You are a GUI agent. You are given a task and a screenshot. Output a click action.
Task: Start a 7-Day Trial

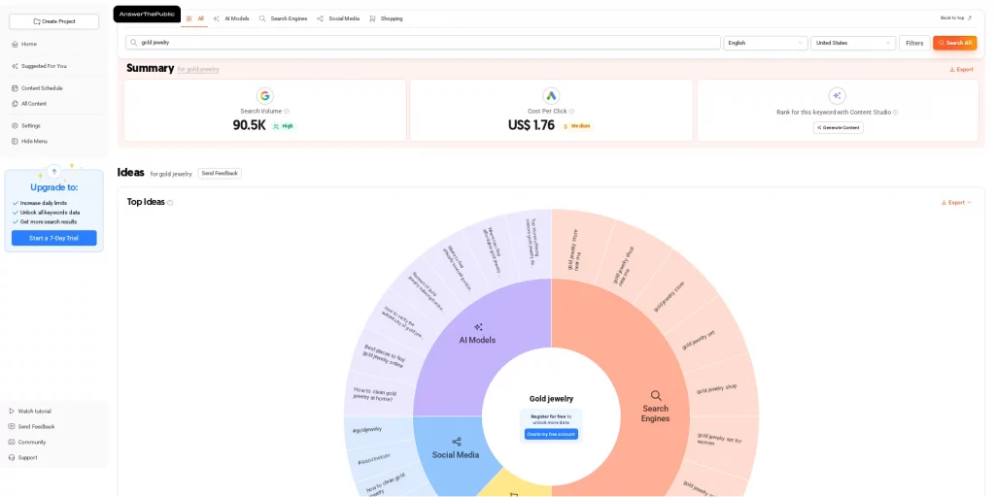(54, 238)
